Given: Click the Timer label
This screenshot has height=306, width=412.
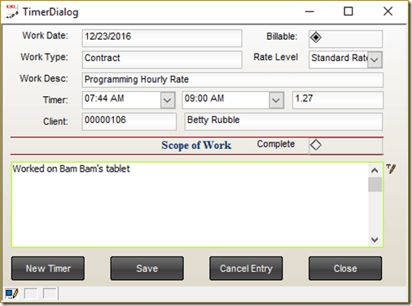Looking at the screenshot, I should point(55,100).
